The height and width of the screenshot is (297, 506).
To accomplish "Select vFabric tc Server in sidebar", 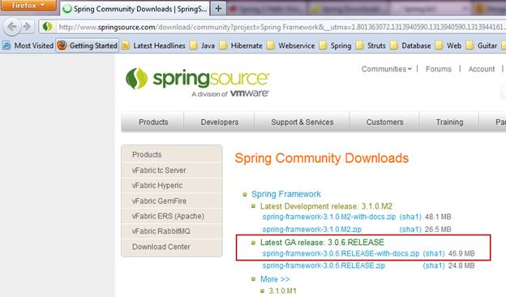I will click(171, 170).
